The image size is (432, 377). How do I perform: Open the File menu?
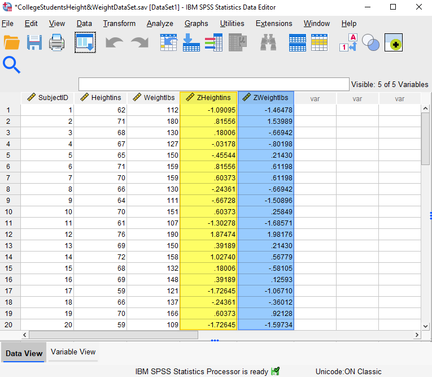[7, 24]
